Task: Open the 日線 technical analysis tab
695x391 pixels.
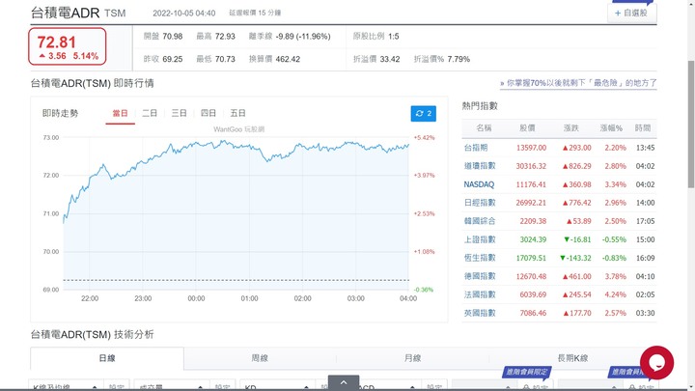Action: [x=107, y=358]
